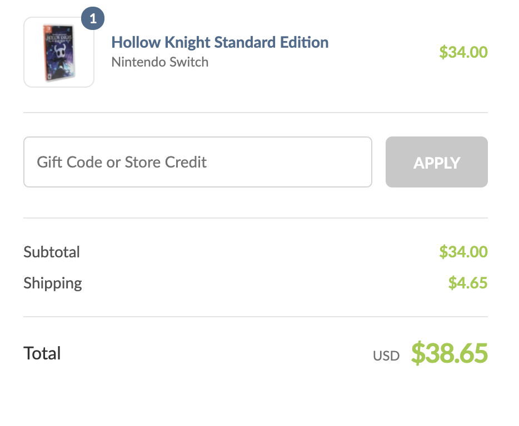Click the $4.65 shipping cost

pyautogui.click(x=468, y=283)
